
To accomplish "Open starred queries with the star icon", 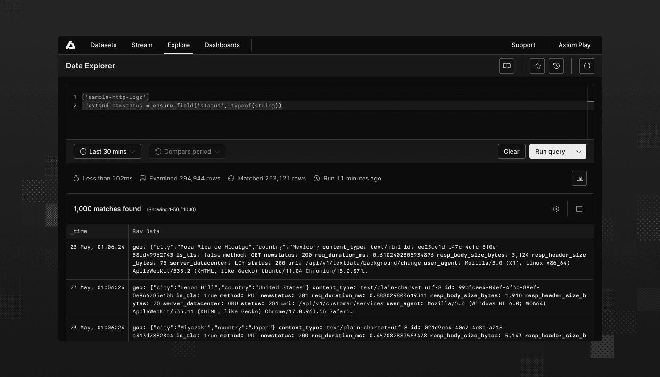I will point(537,66).
